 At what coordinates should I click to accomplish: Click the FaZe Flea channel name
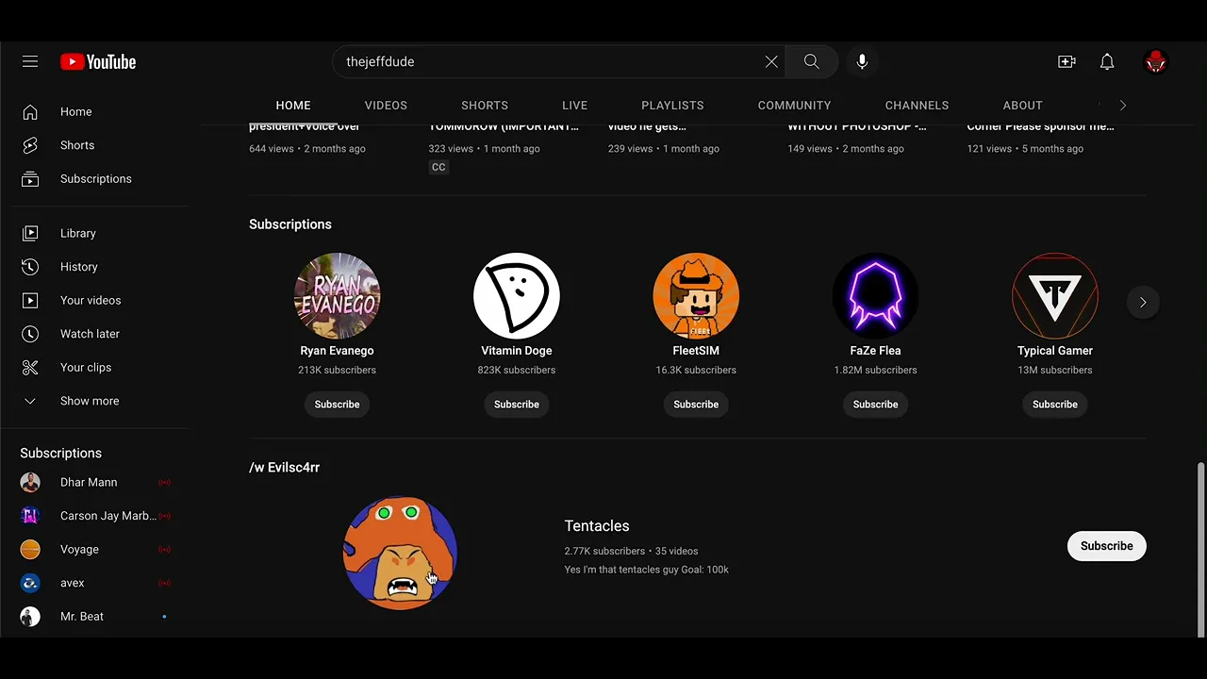click(x=875, y=351)
